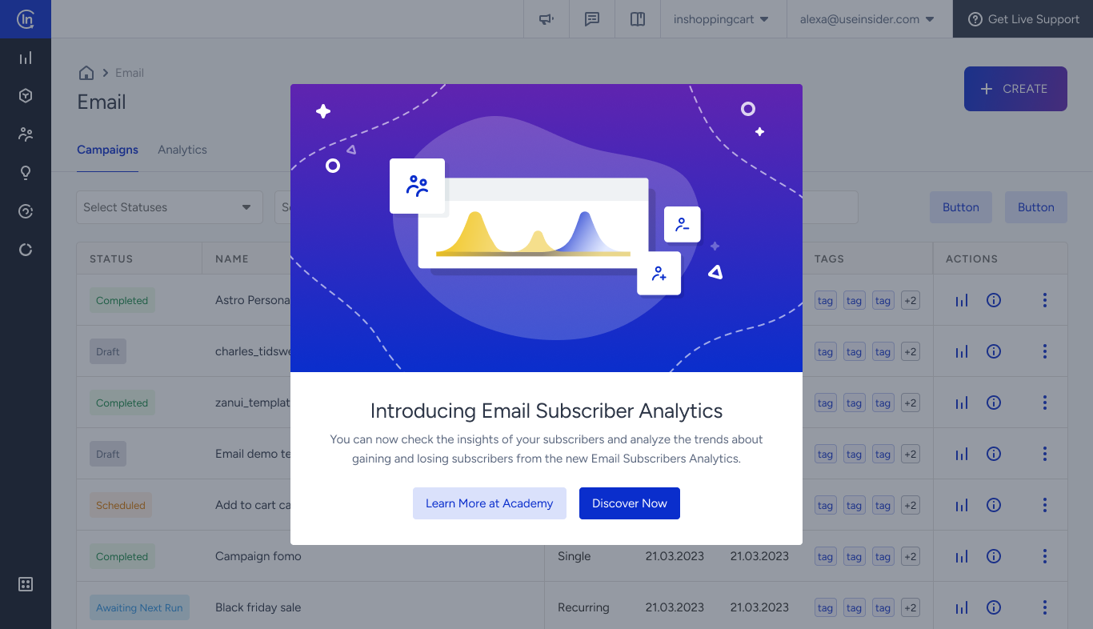Click the Scheduled status badge
Screen dimensions: 1093x629
pyautogui.click(x=121, y=505)
